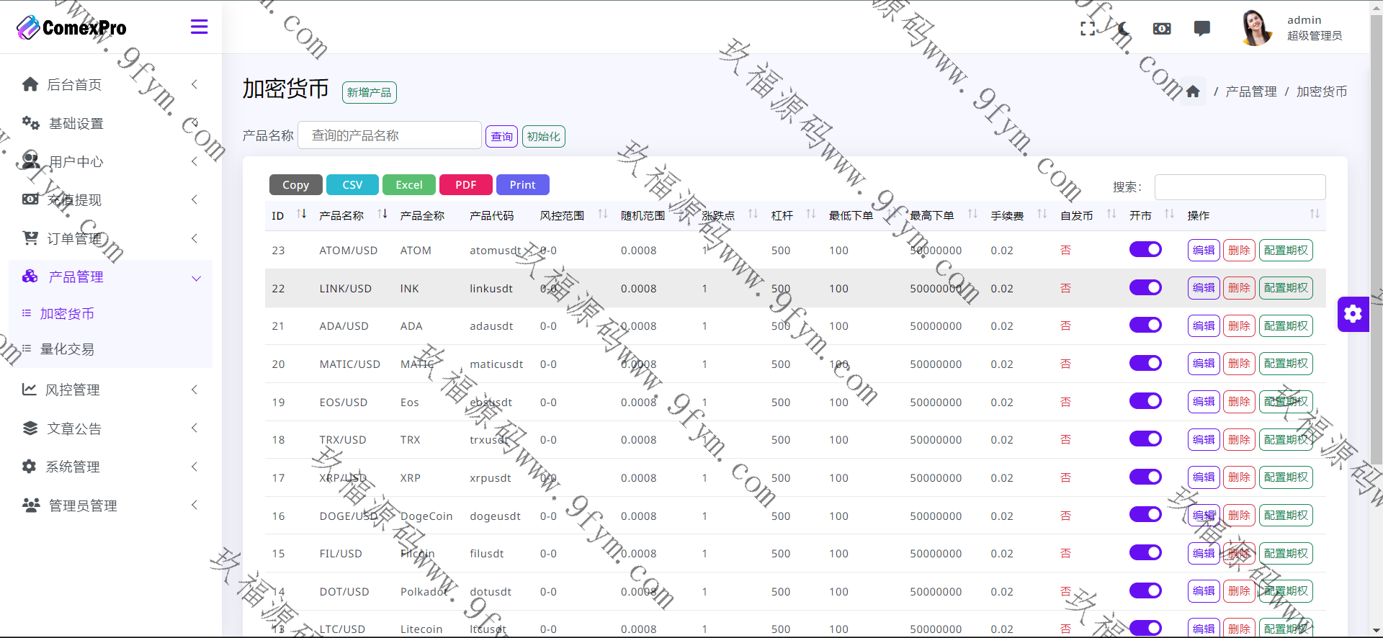This screenshot has height=638, width=1383.
Task: Click the cash icon in the top header
Action: pos(1162,29)
